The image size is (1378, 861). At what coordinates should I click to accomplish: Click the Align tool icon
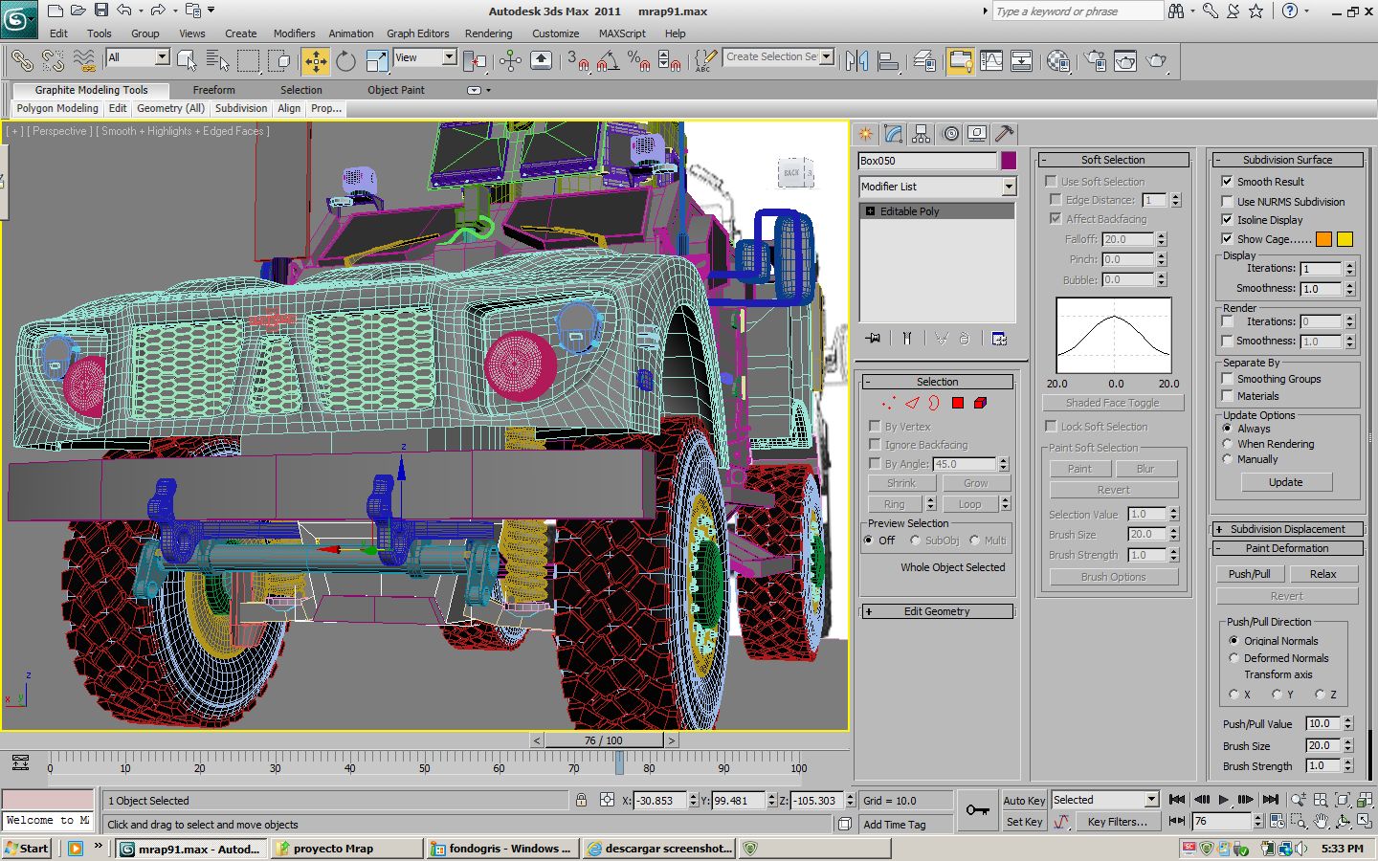(x=888, y=61)
